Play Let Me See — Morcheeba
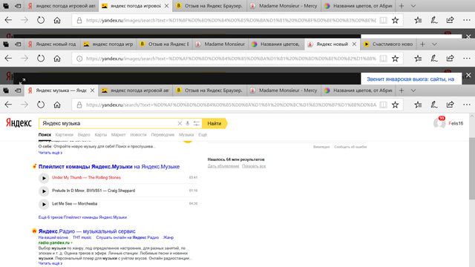Viewport: 475px width, 267px height. coord(44,204)
